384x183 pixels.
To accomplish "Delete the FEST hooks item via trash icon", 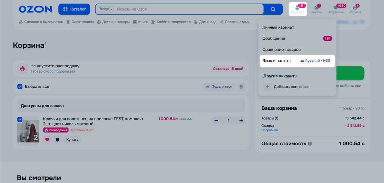I will [57, 140].
